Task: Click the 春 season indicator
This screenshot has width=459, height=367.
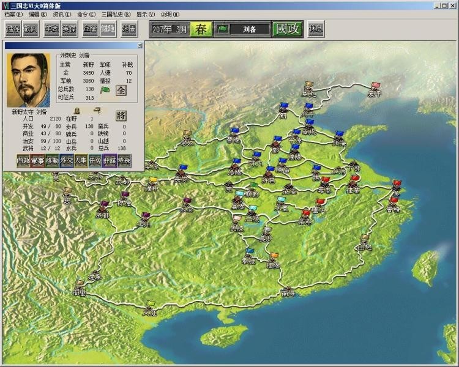Action: click(201, 29)
